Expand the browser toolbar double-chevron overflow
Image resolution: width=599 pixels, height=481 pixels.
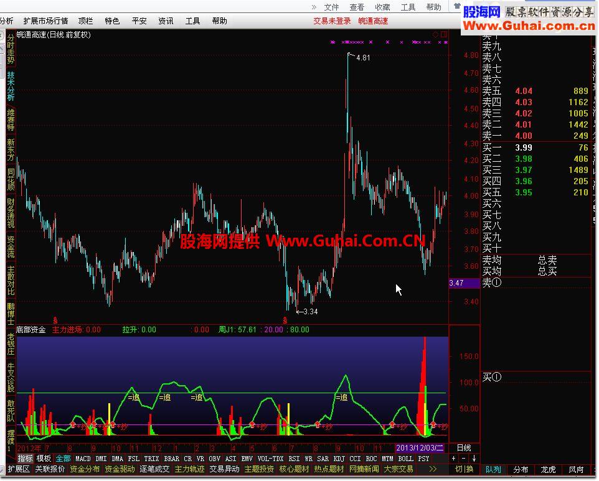[x=314, y=7]
